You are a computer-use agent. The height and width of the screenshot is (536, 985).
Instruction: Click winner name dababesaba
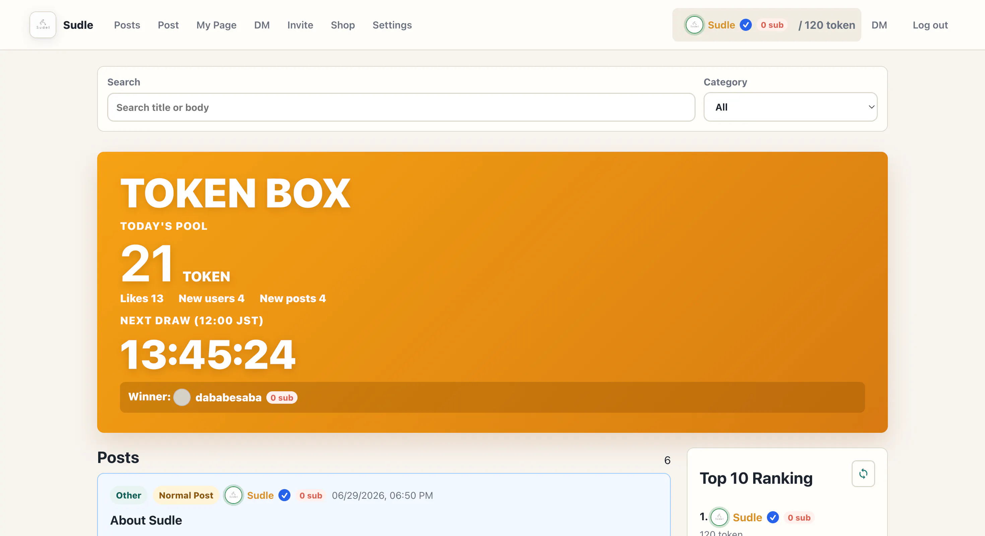[x=228, y=397]
